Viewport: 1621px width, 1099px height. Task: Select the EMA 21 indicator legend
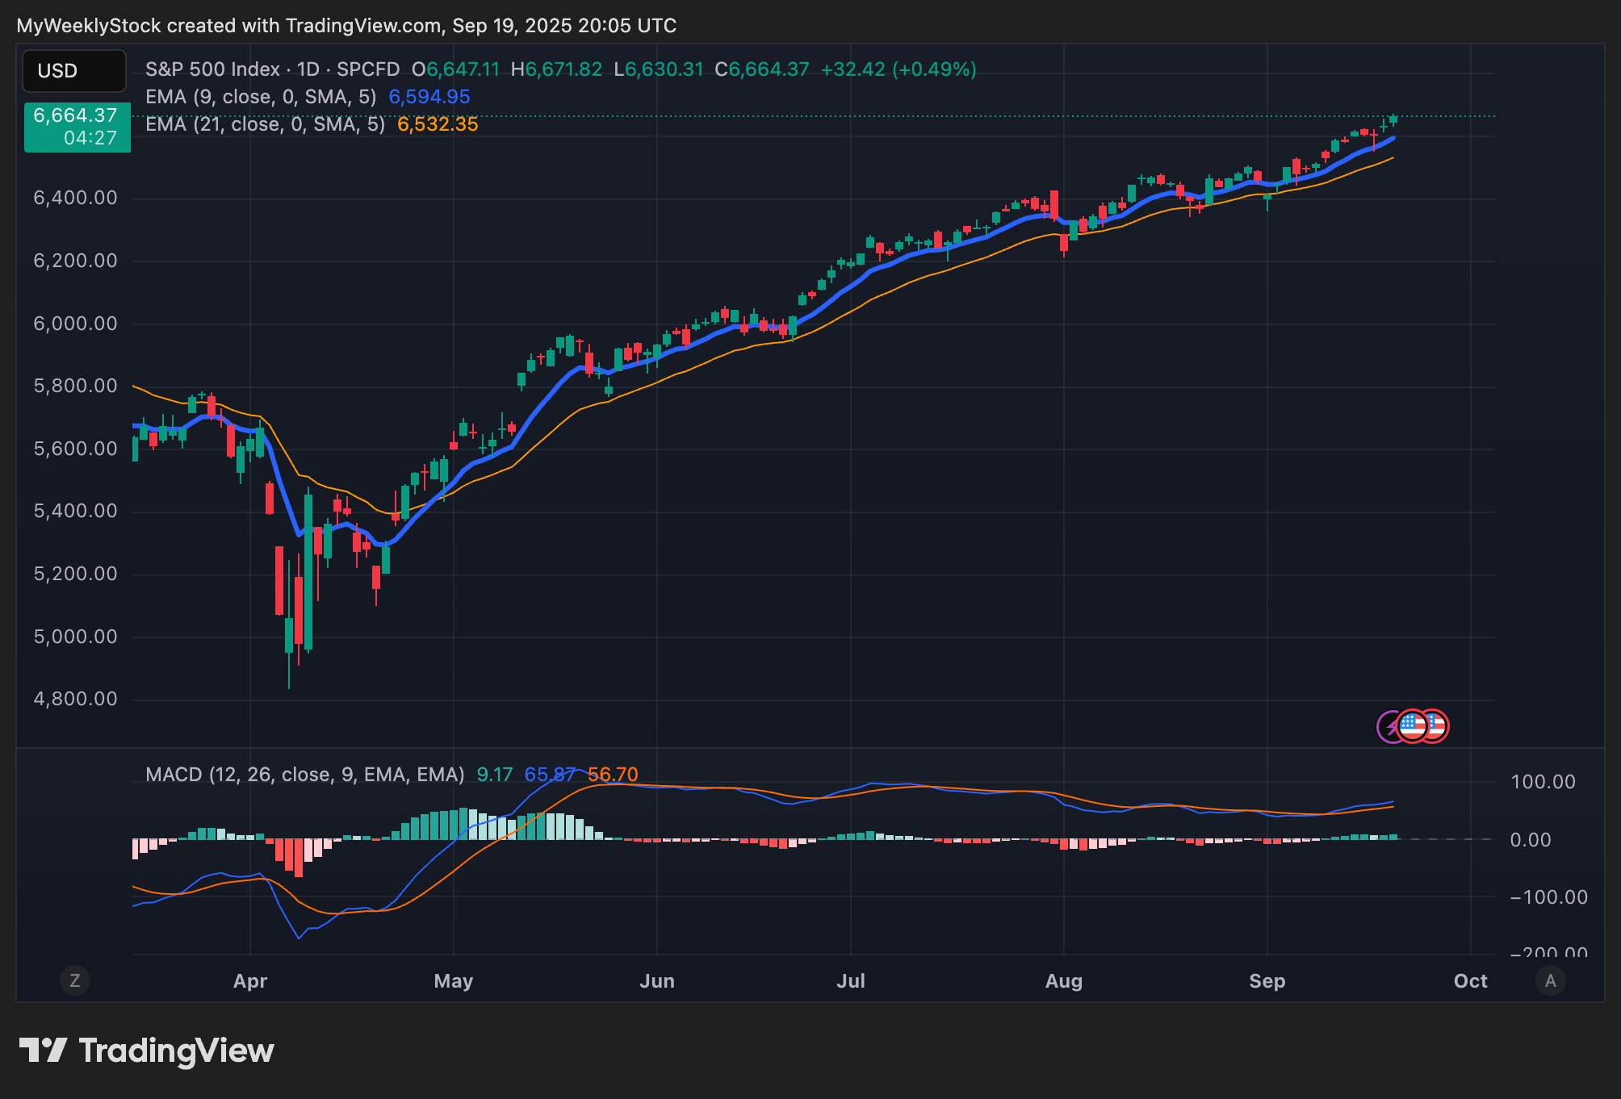(x=265, y=124)
